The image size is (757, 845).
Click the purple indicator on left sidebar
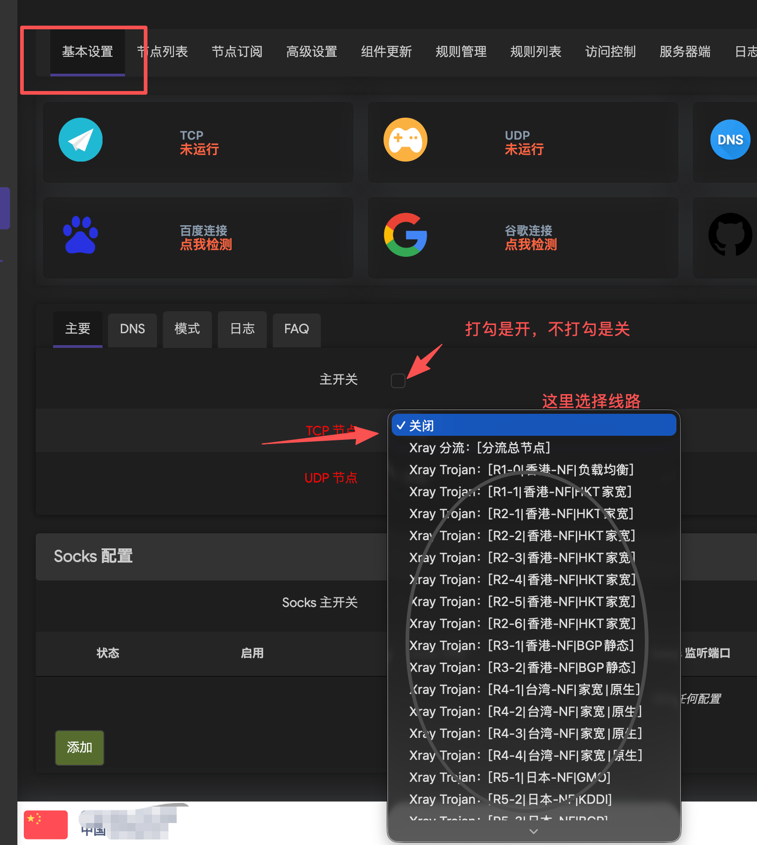[5, 208]
